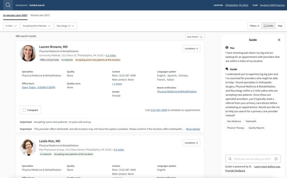The width and height of the screenshot is (287, 178).
Task: Click the Philadelphia, PA 19019 location link
Action: pos(237,5)
